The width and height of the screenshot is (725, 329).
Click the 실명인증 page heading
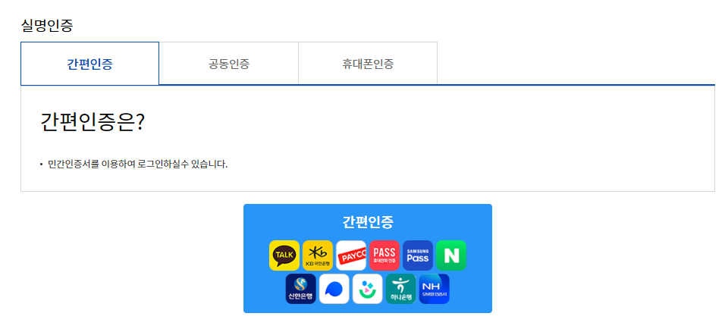(x=47, y=26)
